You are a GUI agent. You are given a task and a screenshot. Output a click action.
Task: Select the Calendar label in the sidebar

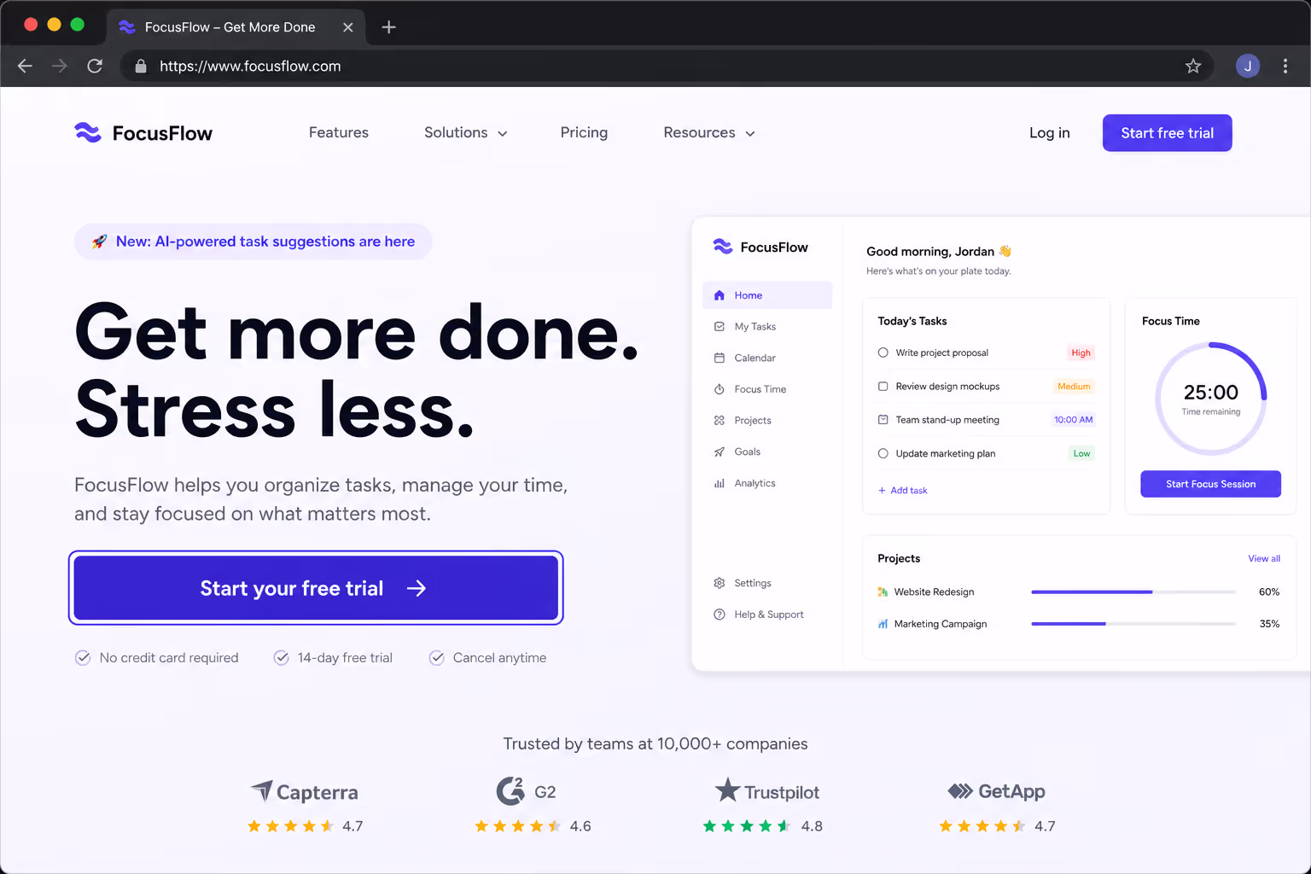pos(755,358)
